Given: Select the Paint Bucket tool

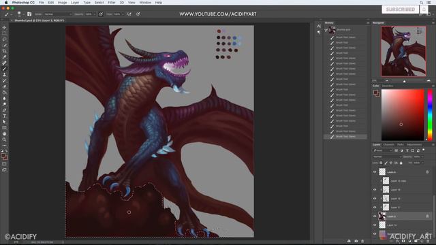Looking at the screenshot, I should (4, 93).
